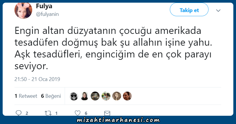This screenshot has width=236, height=124.
Task: Click the fourth liker avatar with child
Action: tap(106, 96)
